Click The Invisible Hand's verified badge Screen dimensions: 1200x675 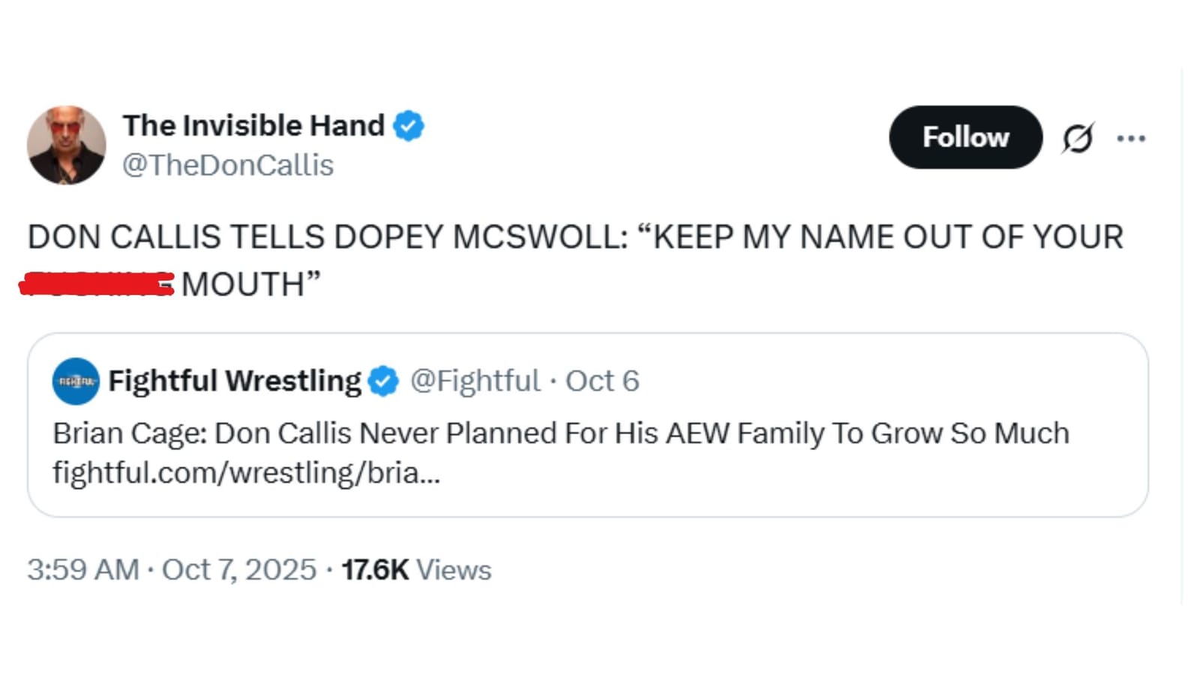click(x=409, y=125)
